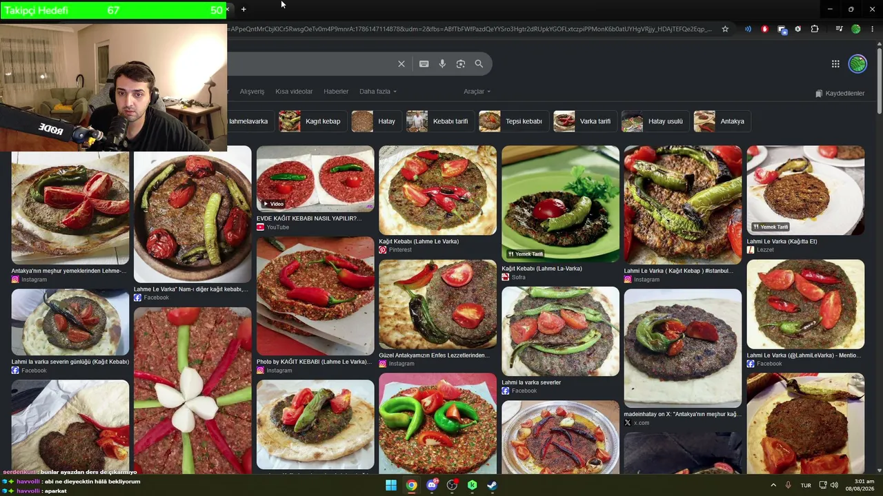The image size is (883, 496).
Task: Open the Google account avatar on the page
Action: pos(857,64)
